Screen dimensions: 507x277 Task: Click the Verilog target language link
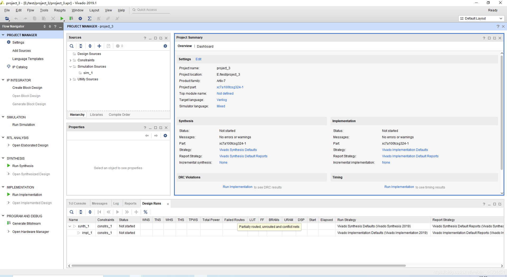point(222,100)
